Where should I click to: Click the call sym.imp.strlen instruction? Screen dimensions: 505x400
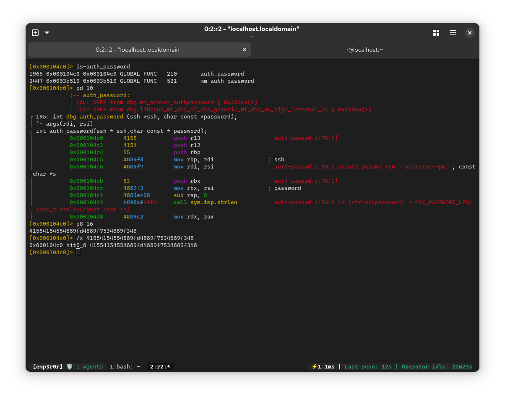tap(206, 203)
